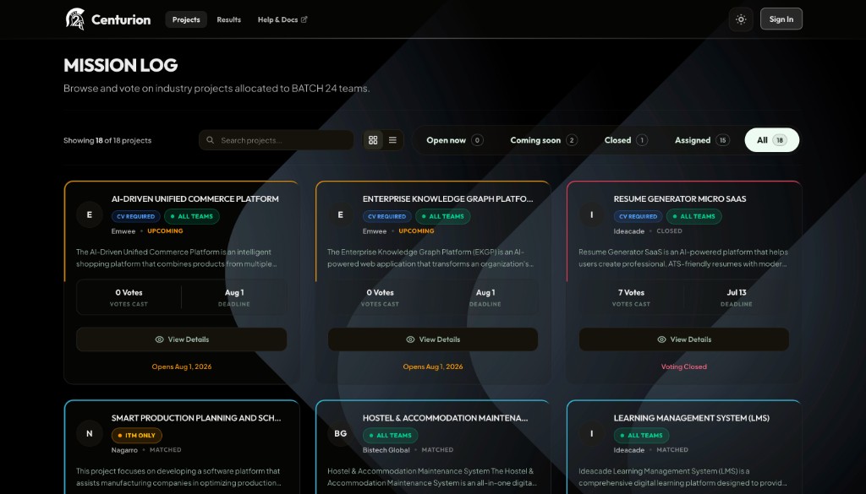Click the E avatar on Enterprise Knowledge card
Image resolution: width=866 pixels, height=494 pixels.
coord(340,215)
